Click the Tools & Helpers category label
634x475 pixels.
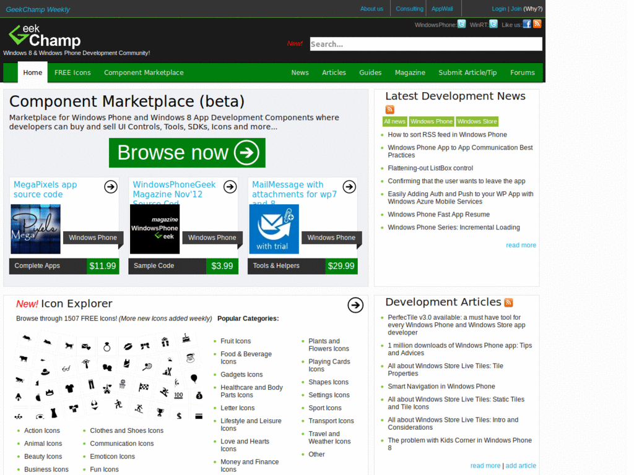276,266
